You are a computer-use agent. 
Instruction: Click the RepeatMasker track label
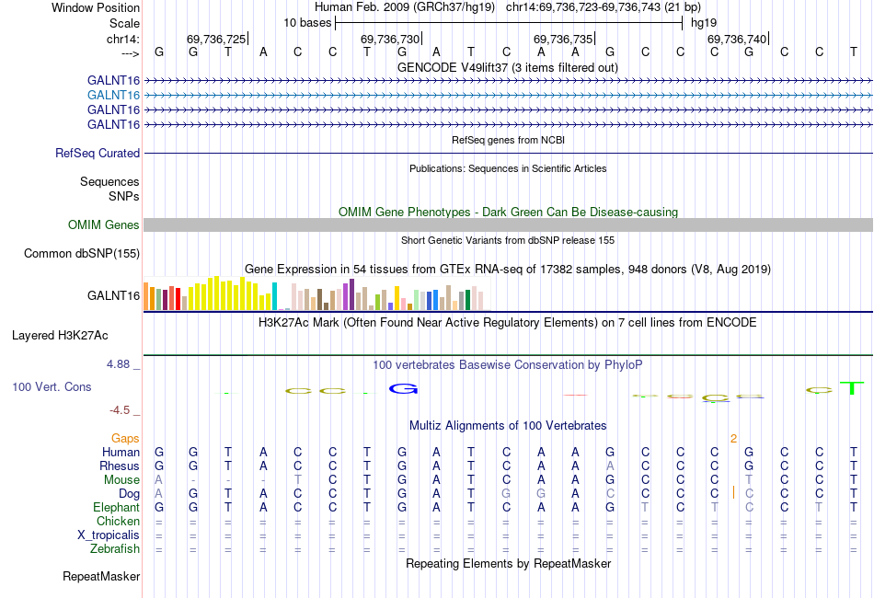(101, 576)
